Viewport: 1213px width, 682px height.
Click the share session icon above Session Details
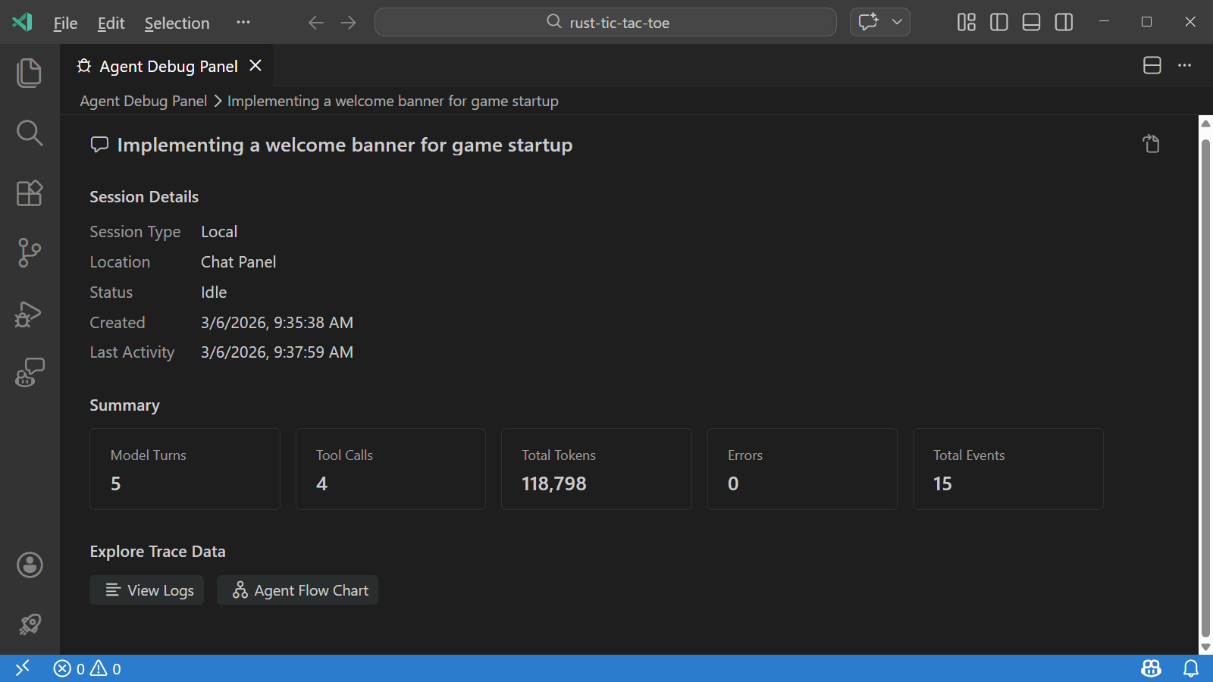coord(1151,143)
